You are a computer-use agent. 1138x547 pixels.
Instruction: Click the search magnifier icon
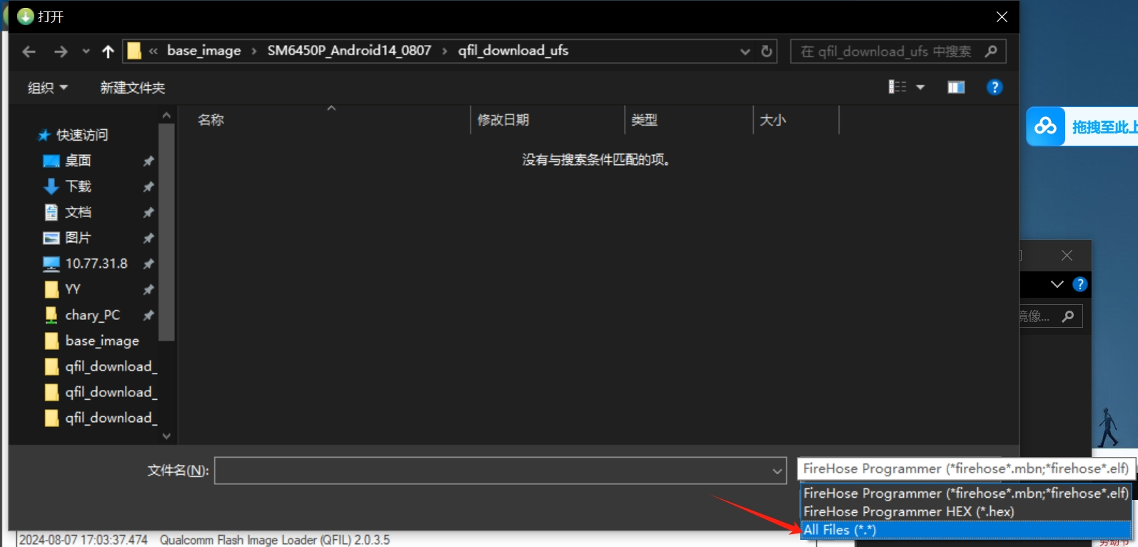click(991, 51)
